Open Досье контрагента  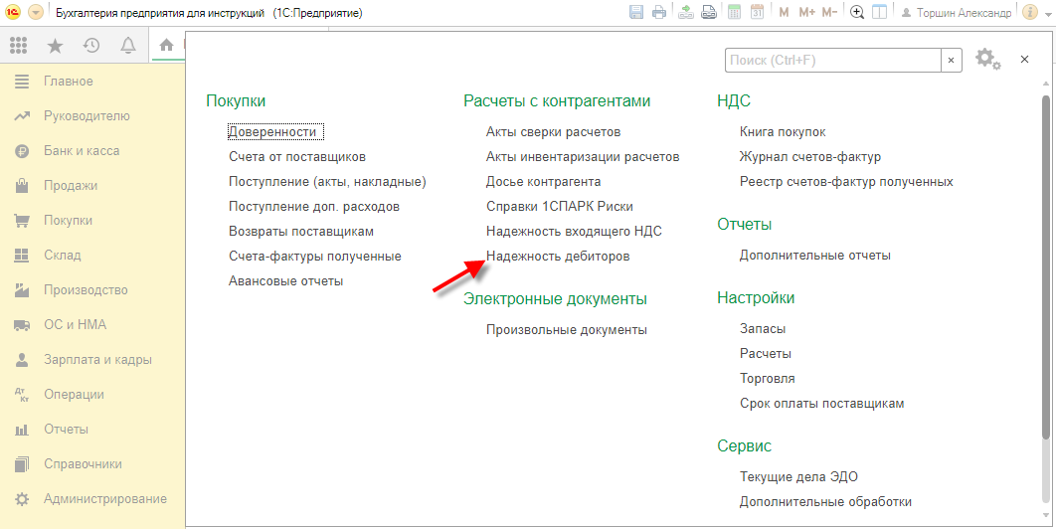coord(544,182)
